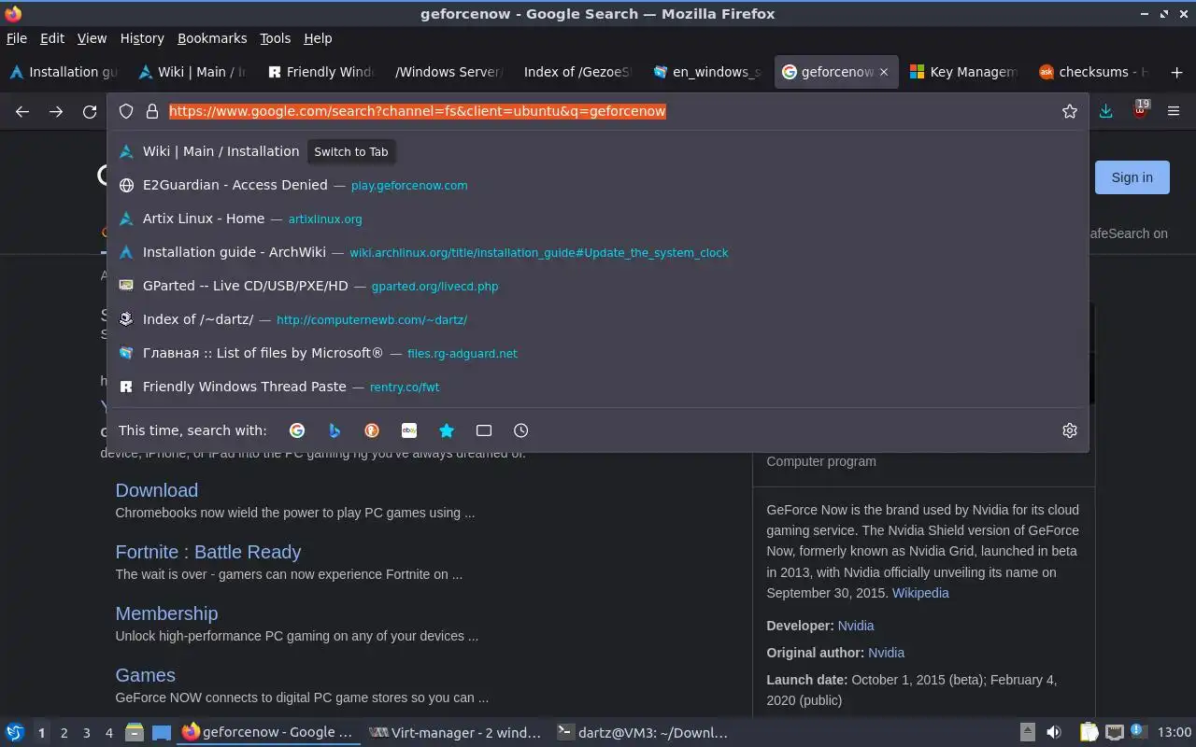Switch to the /Windows Server/ tab
Image resolution: width=1196 pixels, height=747 pixels.
pyautogui.click(x=448, y=72)
